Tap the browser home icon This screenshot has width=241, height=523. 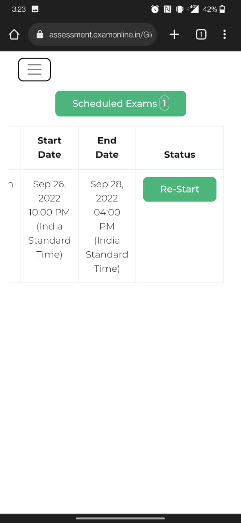coord(14,34)
